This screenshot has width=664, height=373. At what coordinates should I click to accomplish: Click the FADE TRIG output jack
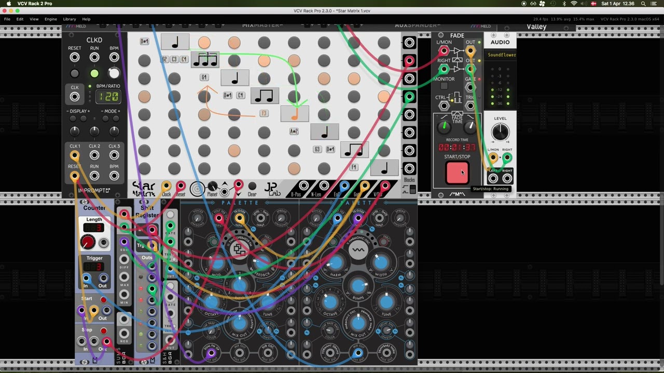(x=470, y=106)
